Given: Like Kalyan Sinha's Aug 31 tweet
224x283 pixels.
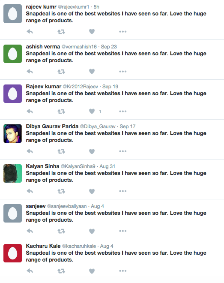Looking at the screenshot, I should point(92,191).
